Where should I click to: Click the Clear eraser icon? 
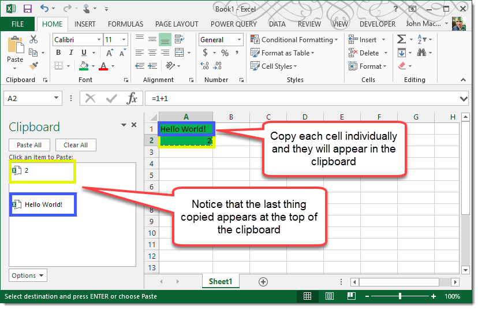tap(402, 66)
